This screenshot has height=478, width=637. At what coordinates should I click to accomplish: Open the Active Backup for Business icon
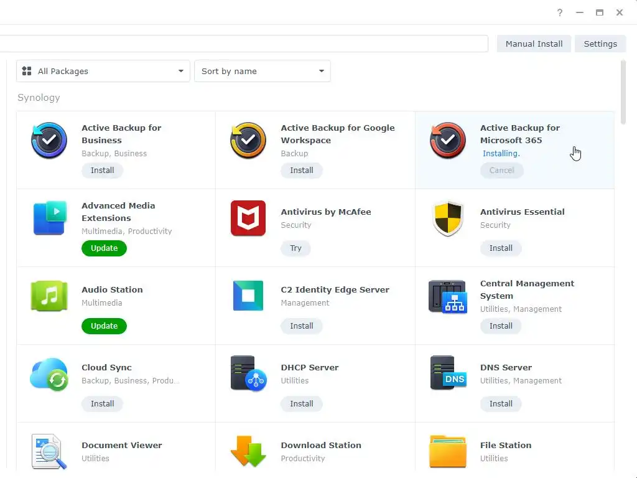[x=49, y=140]
